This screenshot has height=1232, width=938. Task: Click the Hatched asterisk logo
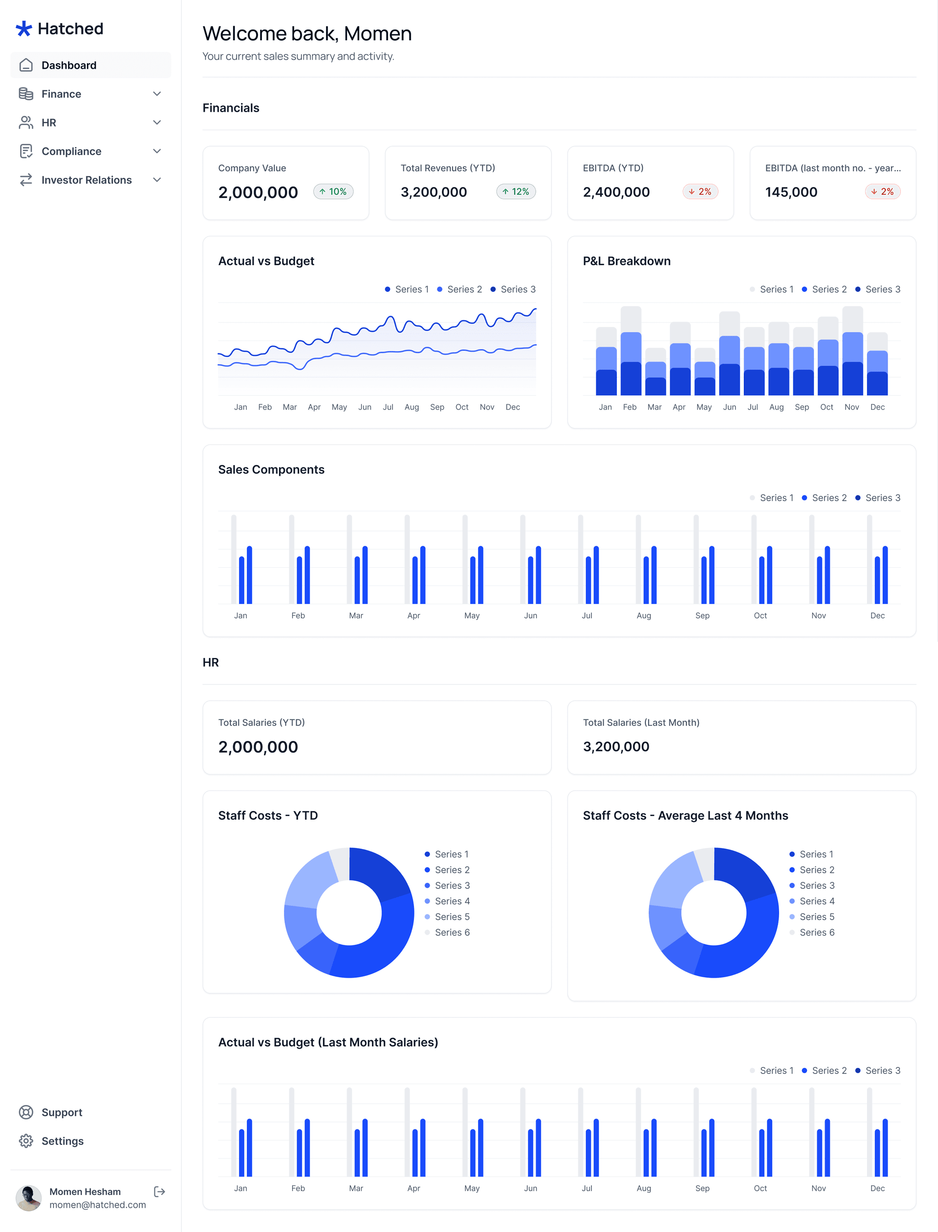pos(25,28)
